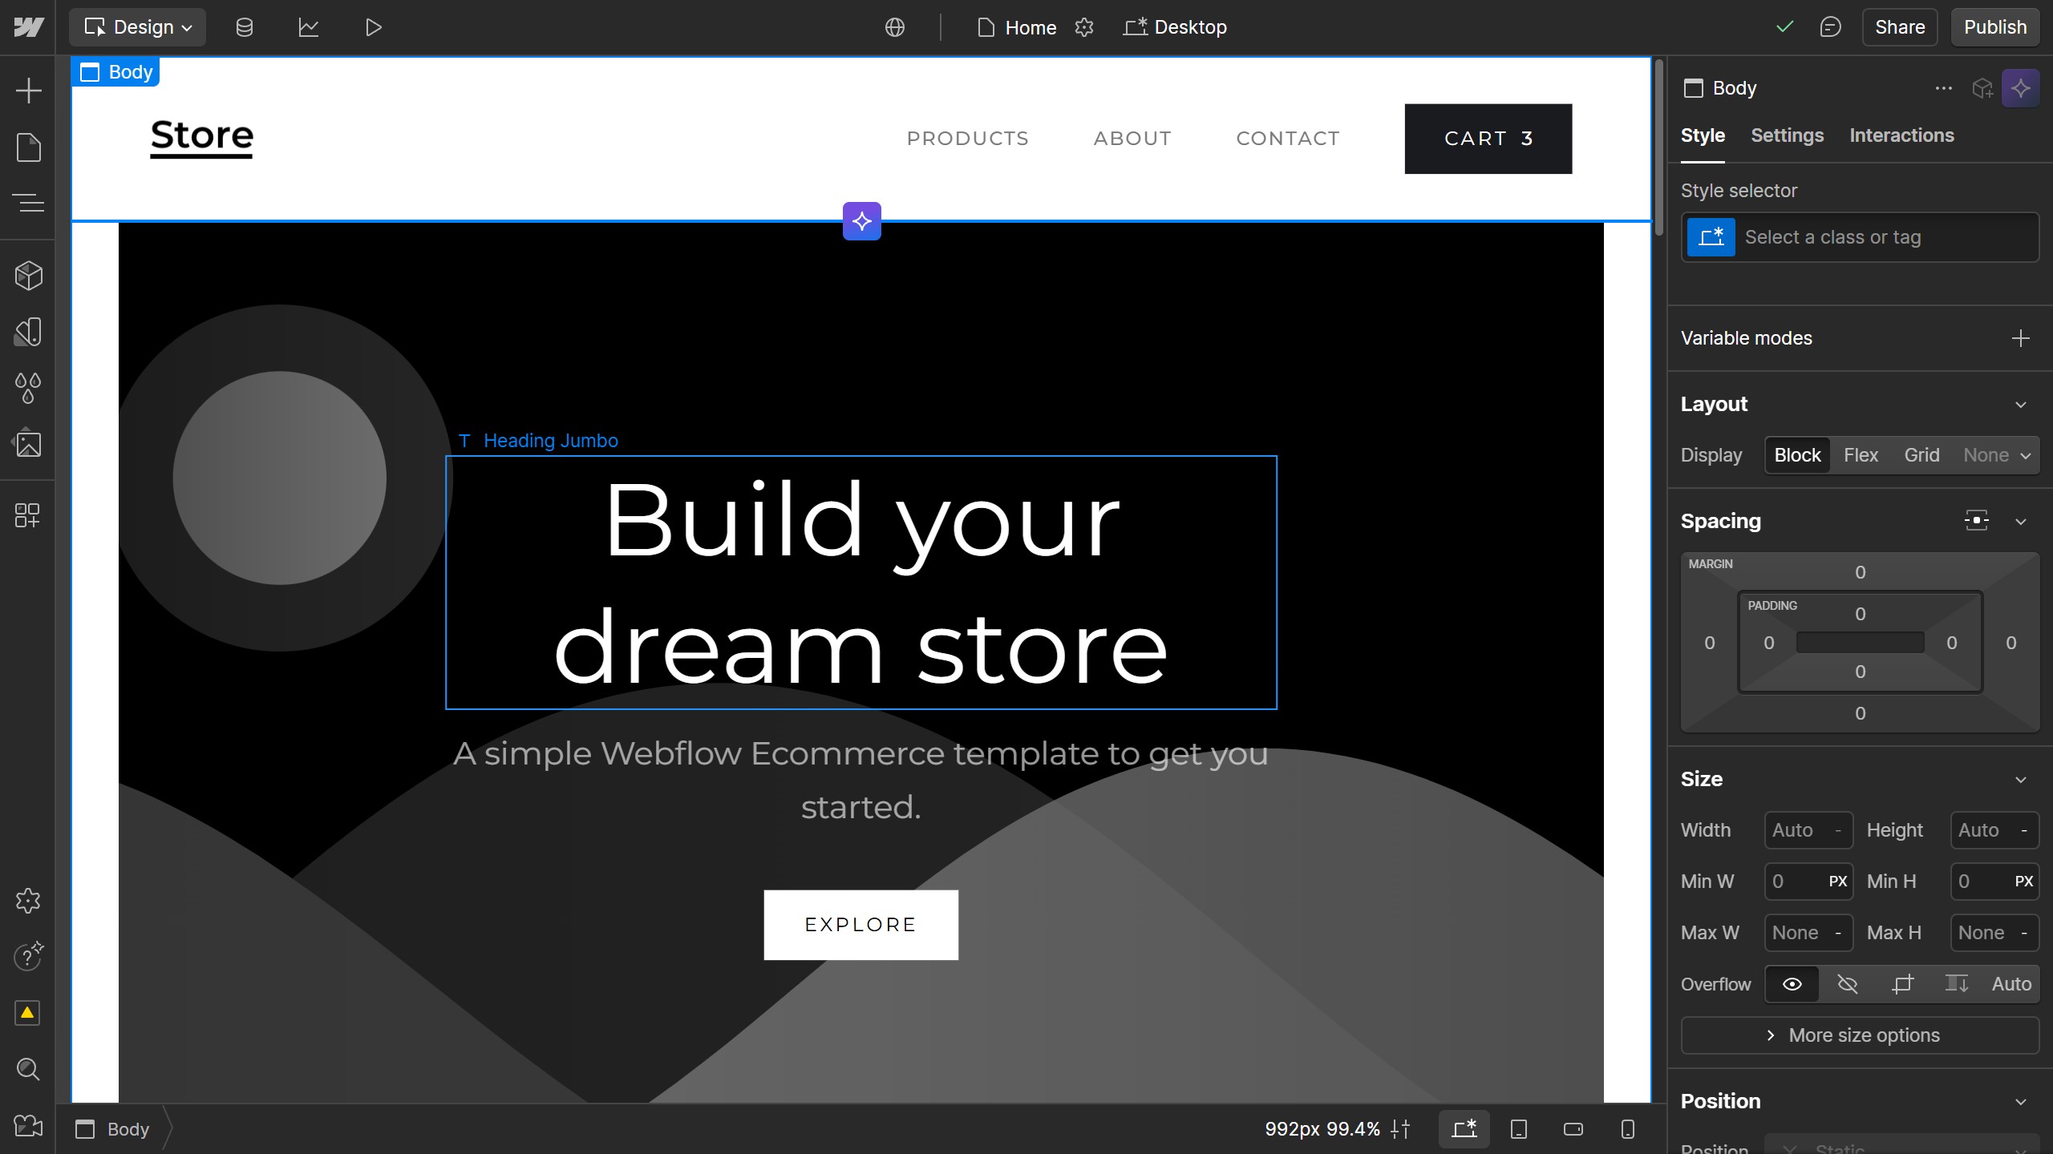The height and width of the screenshot is (1154, 2053).
Task: Open the CMS Collections panel
Action: coord(244,26)
